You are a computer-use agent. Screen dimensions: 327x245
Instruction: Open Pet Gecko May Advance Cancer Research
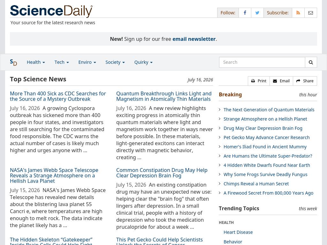[267, 137]
